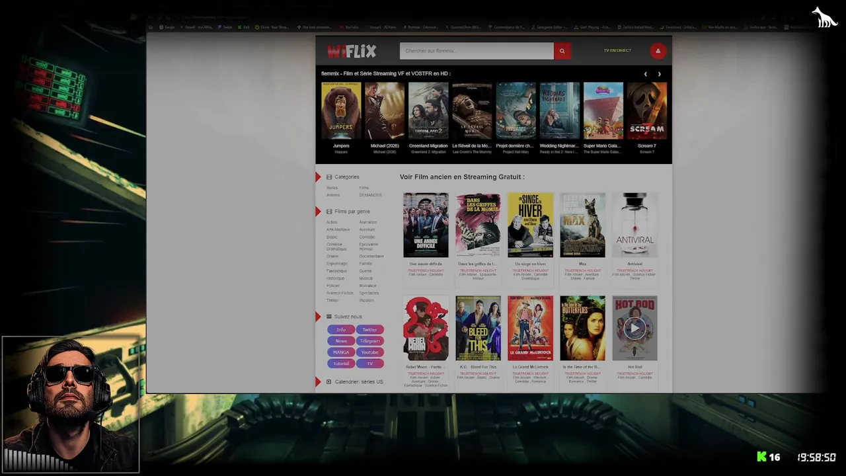Image resolution: width=846 pixels, height=476 pixels.
Task: Filter by Biopic genre
Action: 332,237
